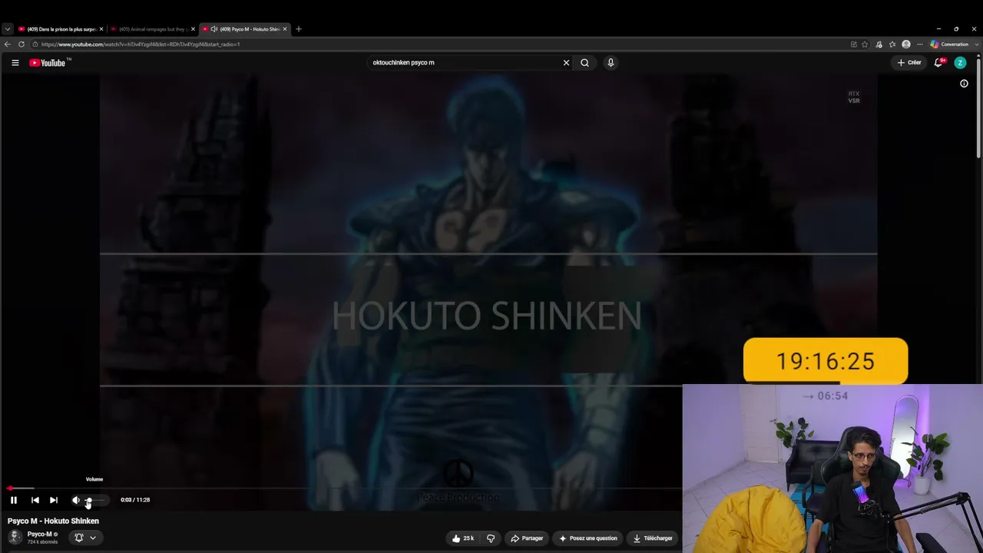Open the YouTube guide hamburger menu

[15, 63]
